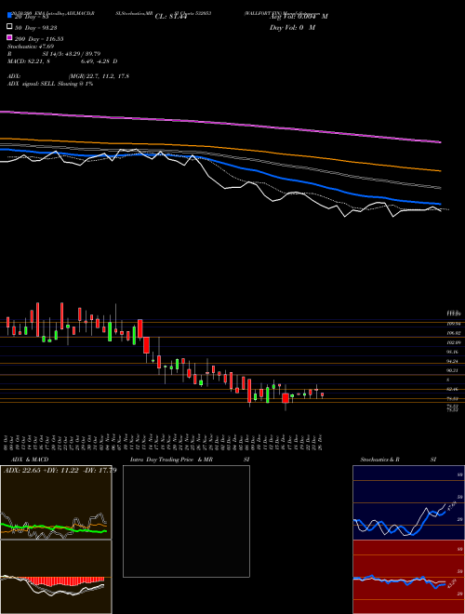Image resolution: width=465 pixels, height=614 pixels.
Task: Click the 'Stochastics: 47.69' reading
Action: [31, 47]
